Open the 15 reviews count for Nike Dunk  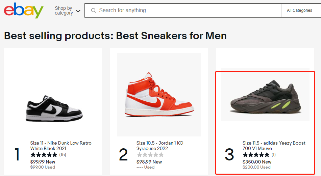63,155
